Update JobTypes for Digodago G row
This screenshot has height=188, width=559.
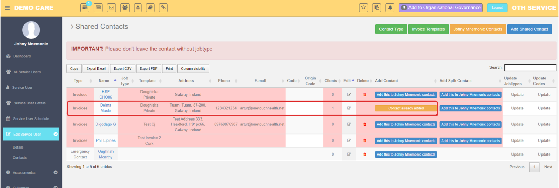tap(517, 124)
